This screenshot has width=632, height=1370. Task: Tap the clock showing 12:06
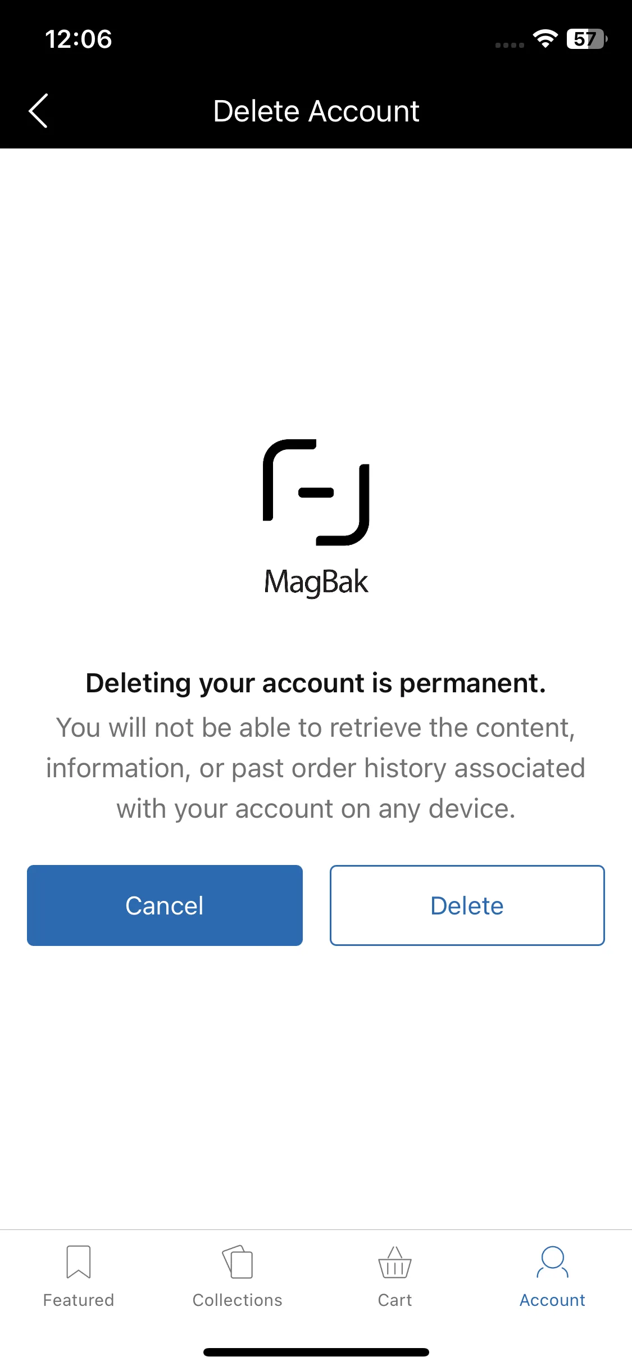pyautogui.click(x=79, y=39)
